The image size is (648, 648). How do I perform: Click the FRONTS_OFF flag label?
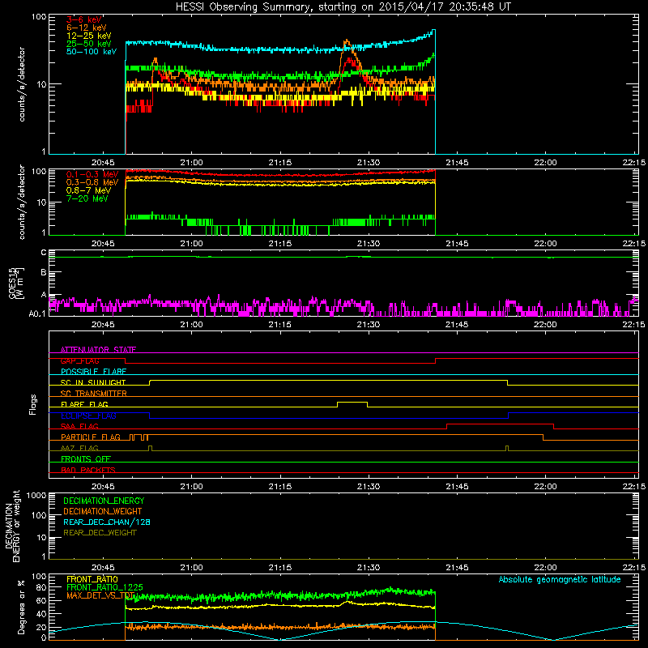(x=86, y=458)
